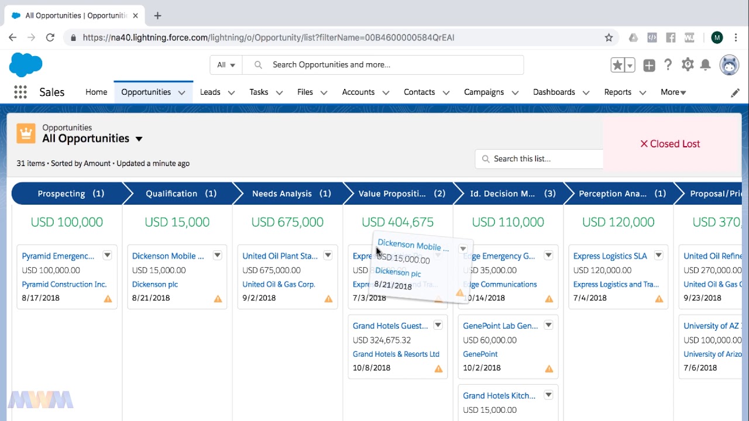Click the pencil icon to edit navigation
Screen dimensions: 749x421
coord(735,92)
